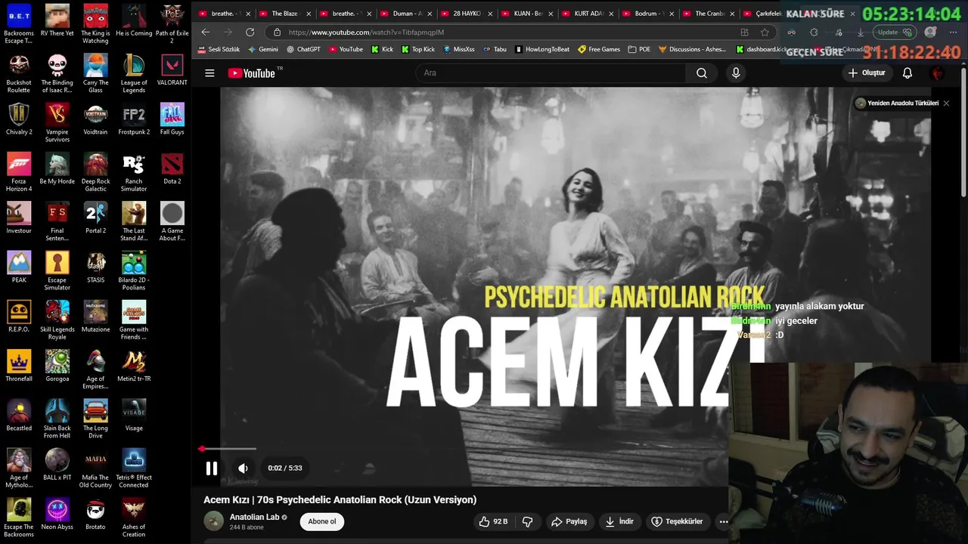The width and height of the screenshot is (968, 544).
Task: Open the Portal 2 desktop icon
Action: tap(95, 218)
